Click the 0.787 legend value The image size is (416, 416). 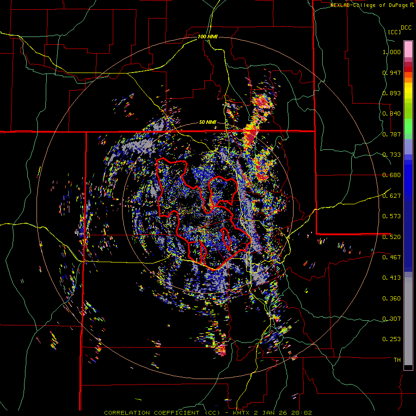tap(392, 134)
